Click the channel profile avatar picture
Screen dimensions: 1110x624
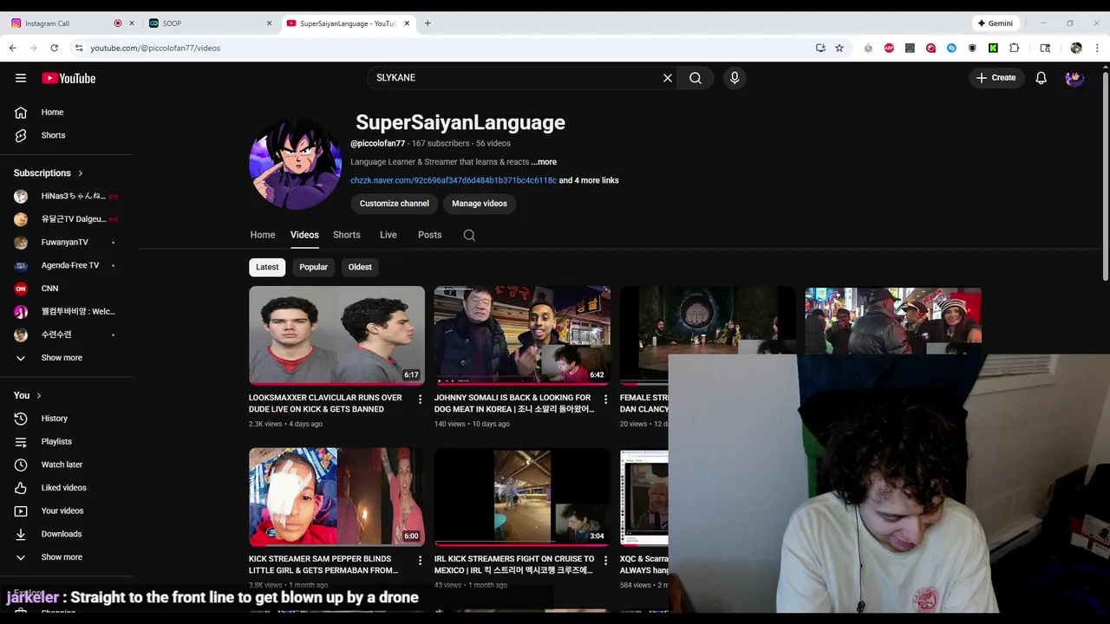[295, 164]
